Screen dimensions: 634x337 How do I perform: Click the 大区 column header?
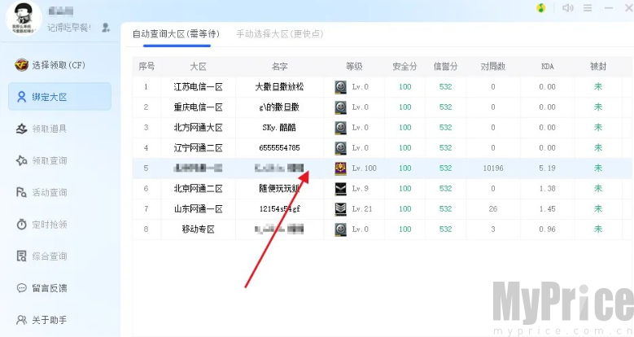coord(198,67)
